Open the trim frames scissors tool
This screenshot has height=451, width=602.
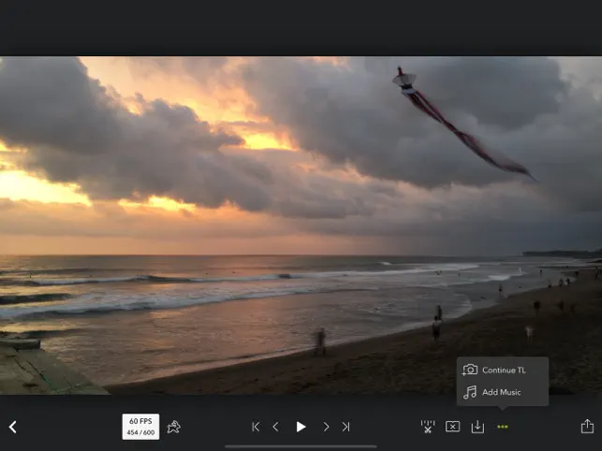click(428, 427)
